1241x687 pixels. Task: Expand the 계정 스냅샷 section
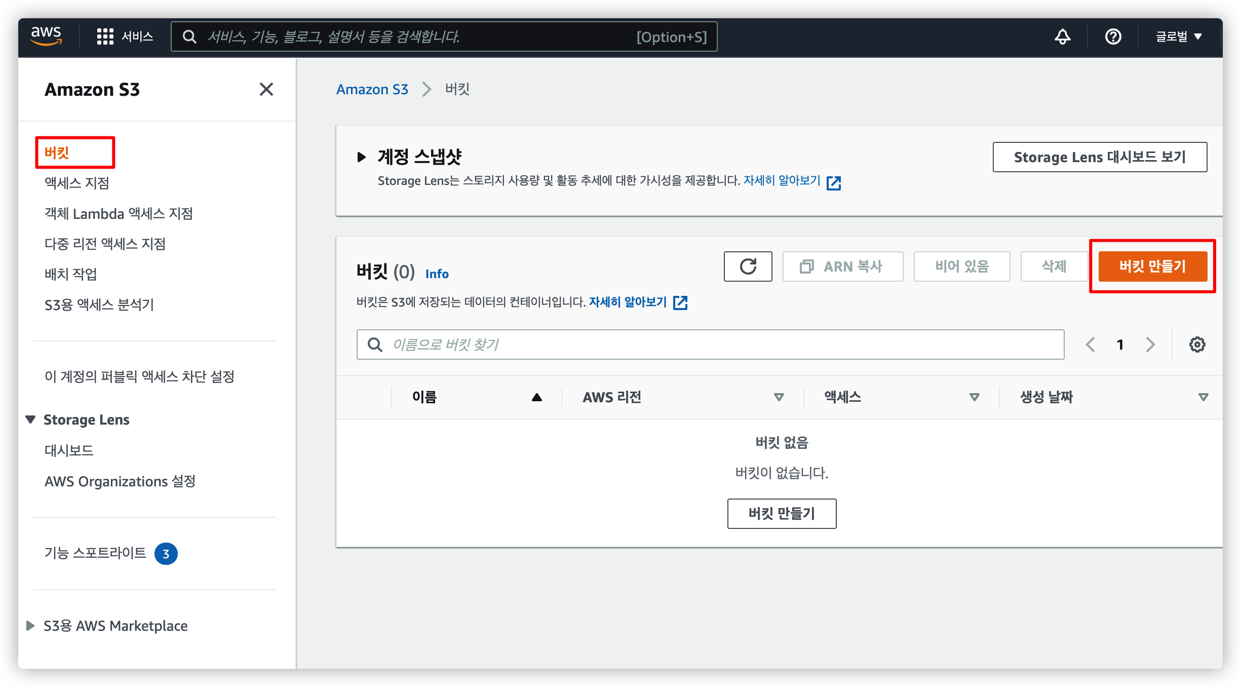pos(361,157)
